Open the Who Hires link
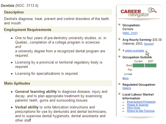This screenshot has height=124, width=166. coord(133,108)
